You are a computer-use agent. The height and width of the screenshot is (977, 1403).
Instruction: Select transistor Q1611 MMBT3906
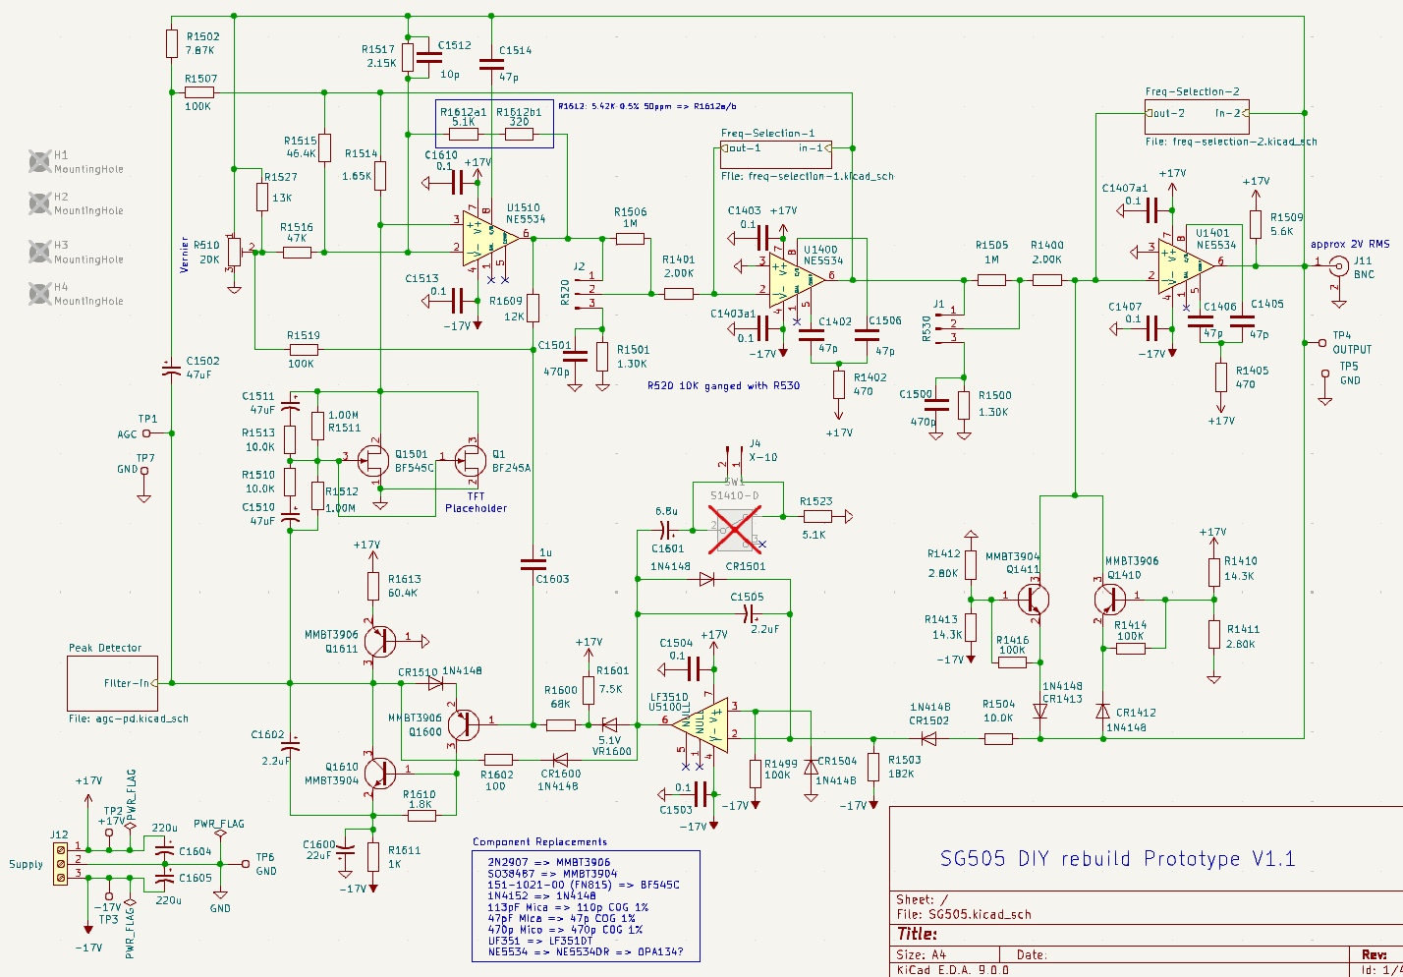(x=378, y=642)
